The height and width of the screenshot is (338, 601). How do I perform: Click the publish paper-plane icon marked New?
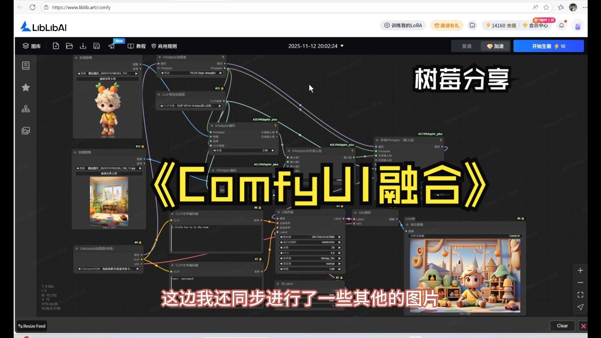click(112, 46)
